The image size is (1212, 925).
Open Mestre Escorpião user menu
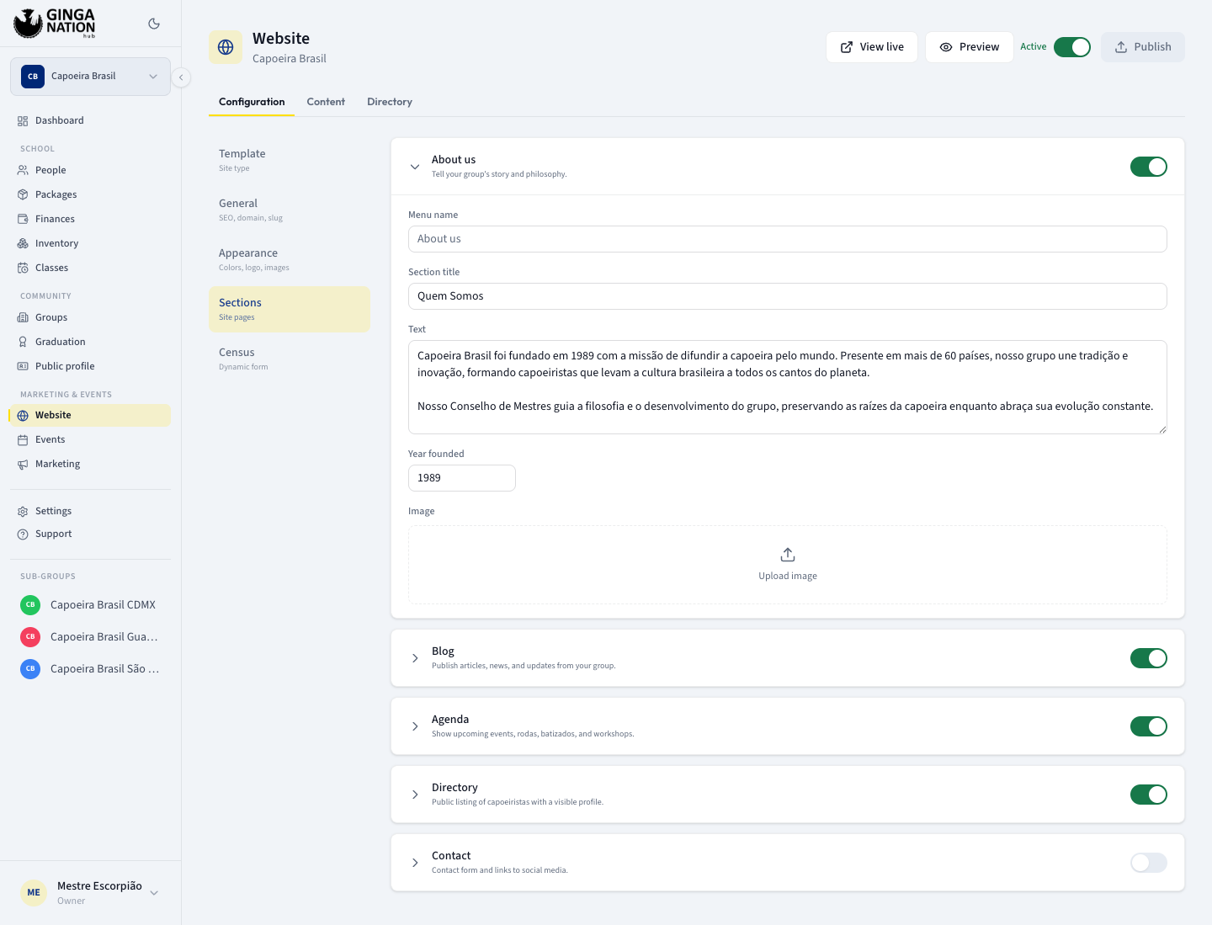point(90,893)
